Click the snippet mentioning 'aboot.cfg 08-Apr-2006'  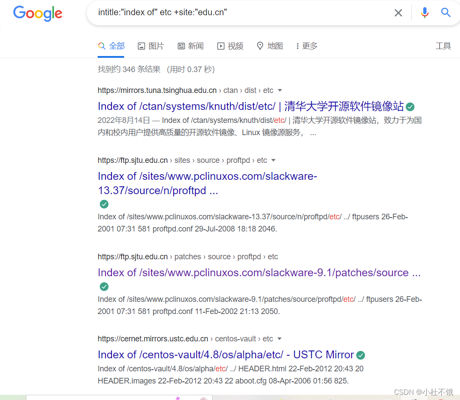click(x=230, y=375)
